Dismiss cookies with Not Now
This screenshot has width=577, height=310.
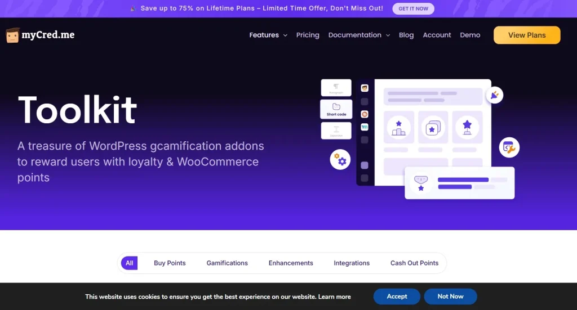450,296
